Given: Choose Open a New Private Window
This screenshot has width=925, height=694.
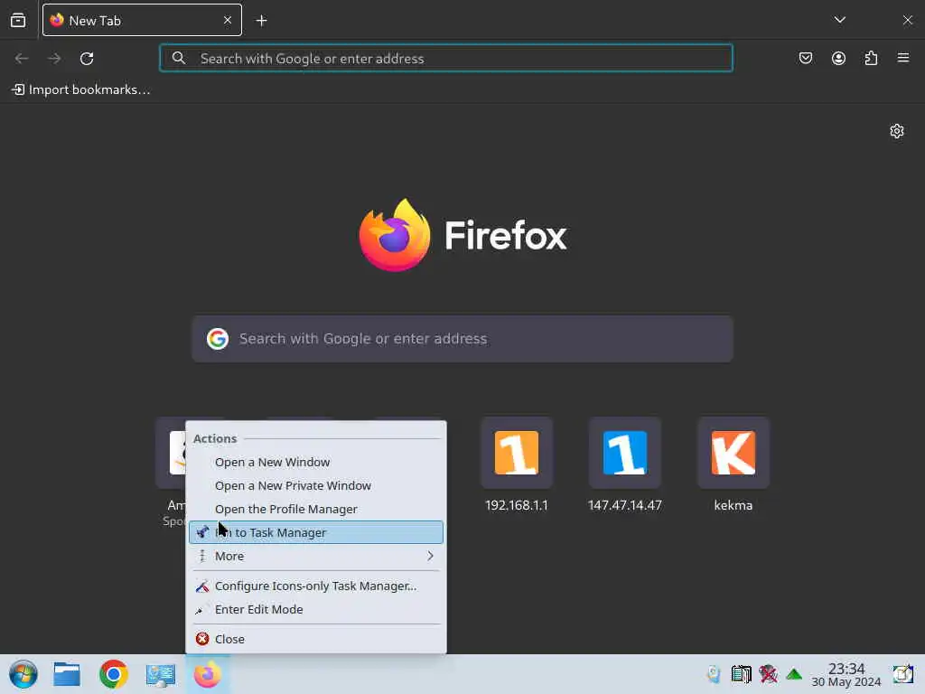Looking at the screenshot, I should pos(315,485).
